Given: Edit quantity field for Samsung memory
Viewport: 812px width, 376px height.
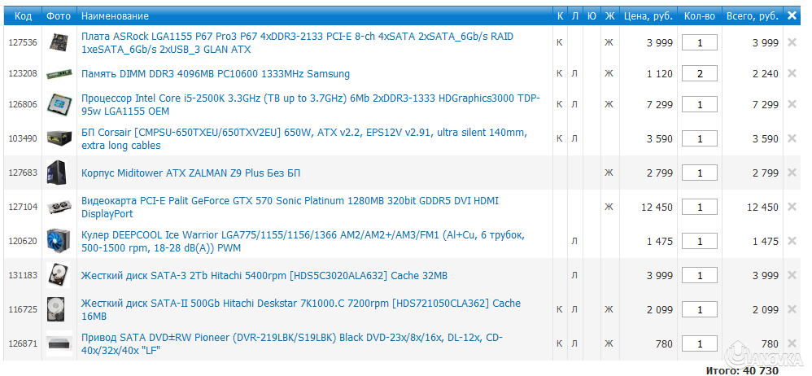Looking at the screenshot, I should point(700,73).
